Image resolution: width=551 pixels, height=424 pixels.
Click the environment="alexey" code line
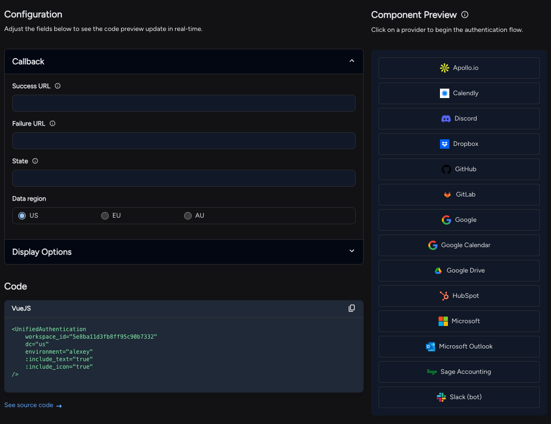tap(59, 352)
